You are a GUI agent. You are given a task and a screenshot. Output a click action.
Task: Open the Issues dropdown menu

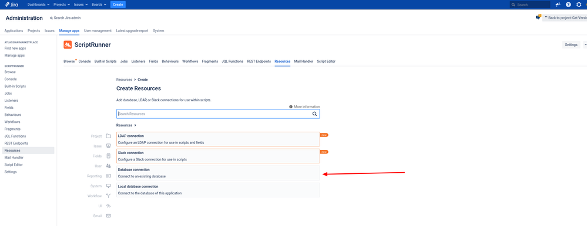[x=80, y=5]
